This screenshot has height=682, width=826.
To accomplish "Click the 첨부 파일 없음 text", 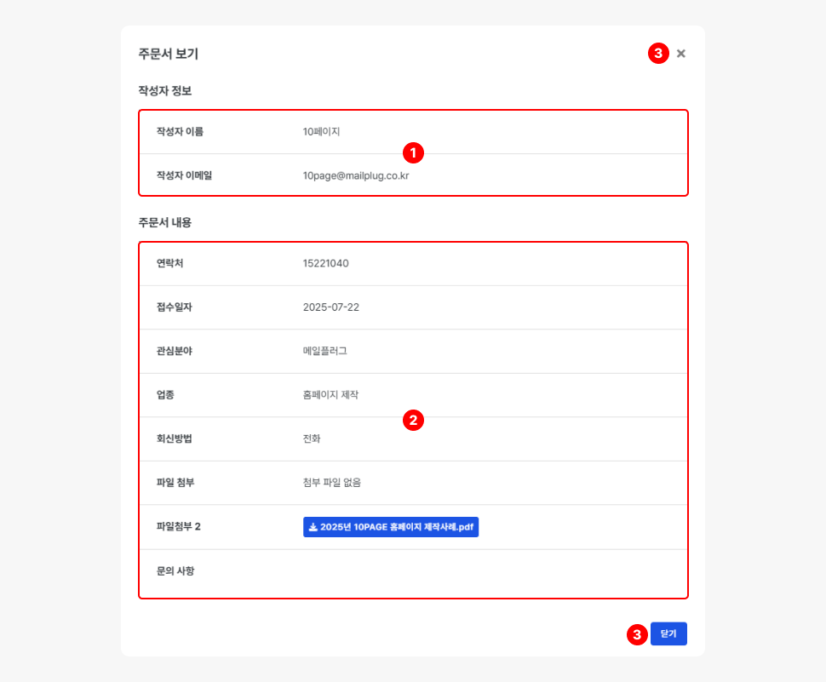I will pos(332,483).
